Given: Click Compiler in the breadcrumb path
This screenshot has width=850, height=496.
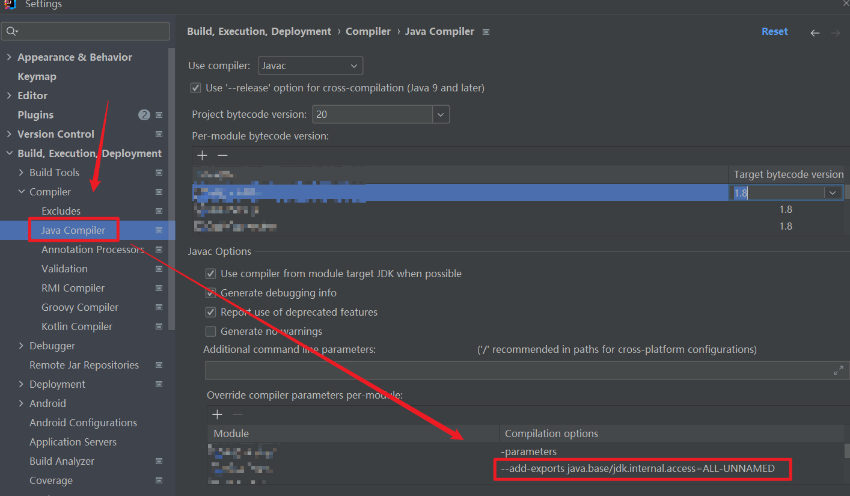Looking at the screenshot, I should 368,31.
